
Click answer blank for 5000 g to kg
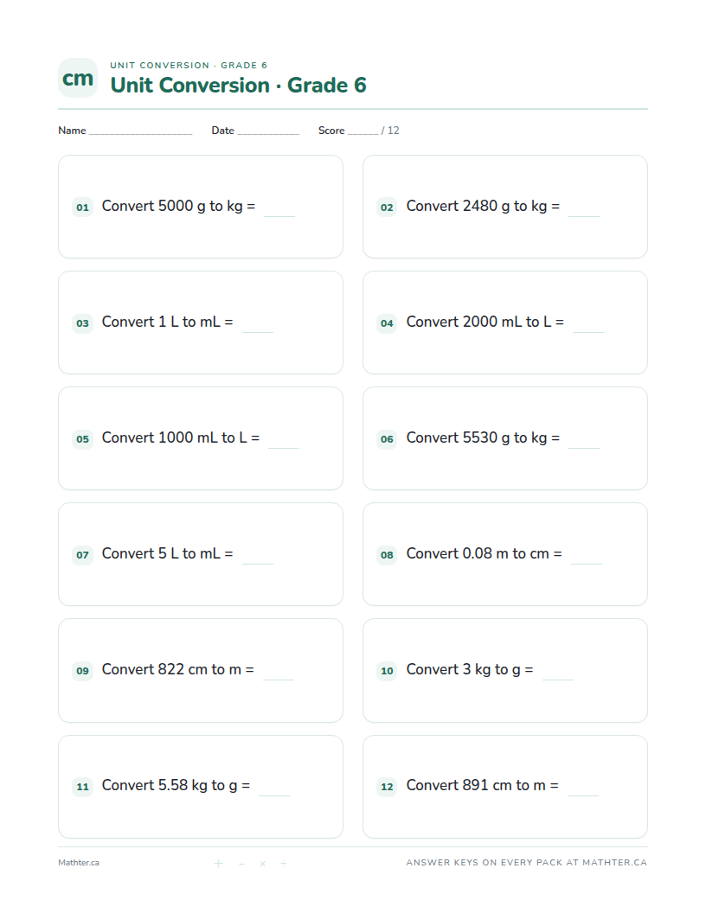pyautogui.click(x=279, y=214)
